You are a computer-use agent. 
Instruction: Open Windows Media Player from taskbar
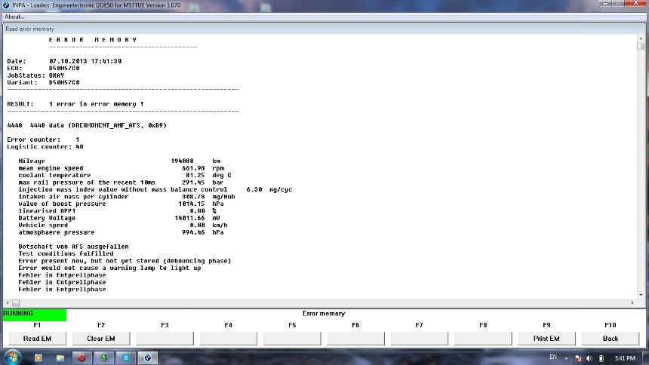[38, 357]
